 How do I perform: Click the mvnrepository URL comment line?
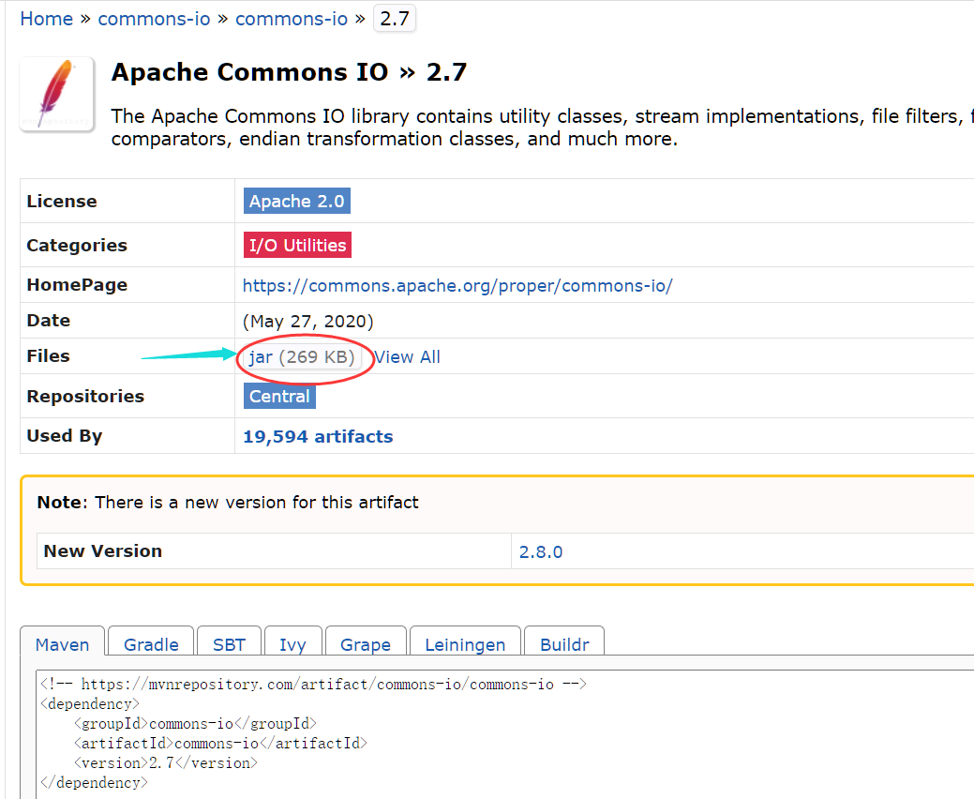(313, 684)
